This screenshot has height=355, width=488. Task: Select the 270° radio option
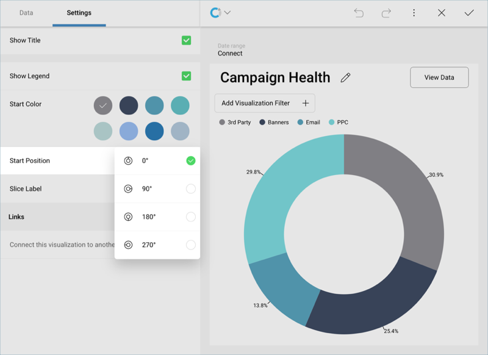point(191,245)
